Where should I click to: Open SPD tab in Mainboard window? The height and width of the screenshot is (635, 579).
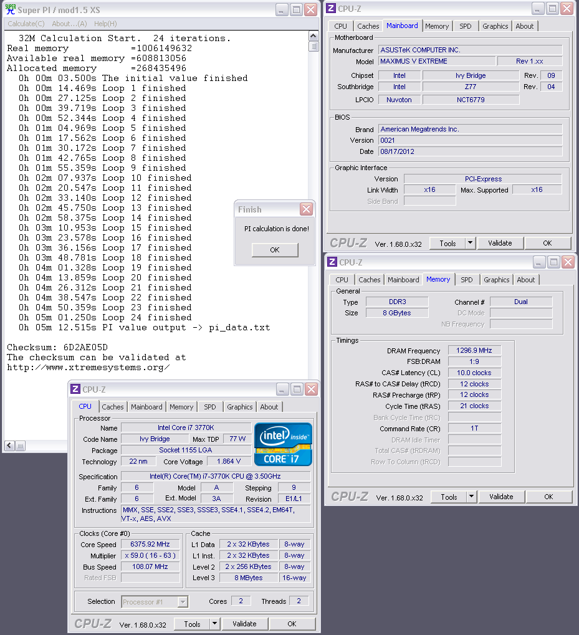465,26
